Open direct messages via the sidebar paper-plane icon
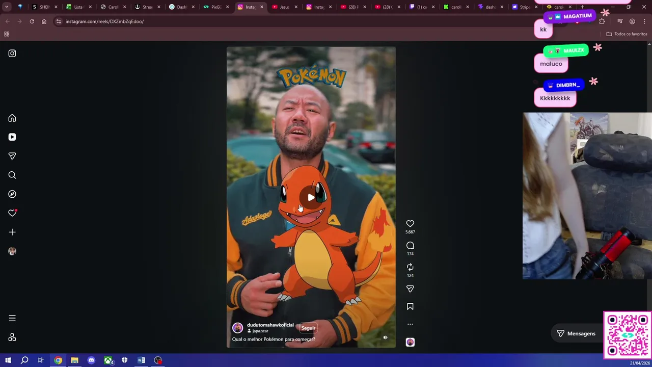 12,156
